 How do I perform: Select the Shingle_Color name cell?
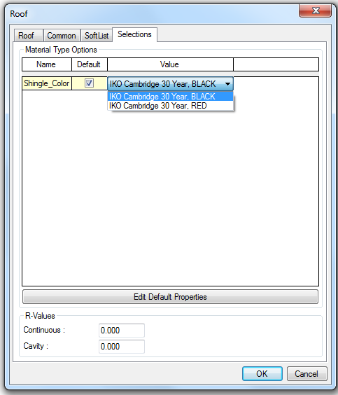47,83
